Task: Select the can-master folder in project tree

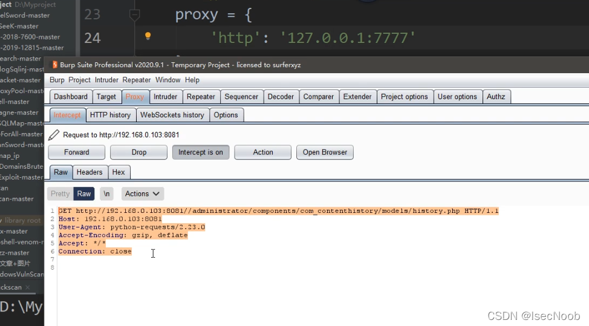Action: [17, 198]
